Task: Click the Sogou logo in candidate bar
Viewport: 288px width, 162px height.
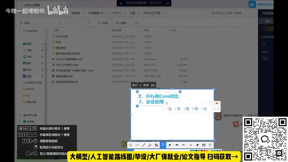Action: pyautogui.click(x=217, y=103)
